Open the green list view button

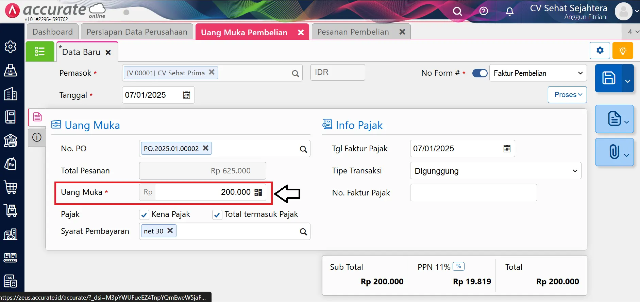pos(40,51)
